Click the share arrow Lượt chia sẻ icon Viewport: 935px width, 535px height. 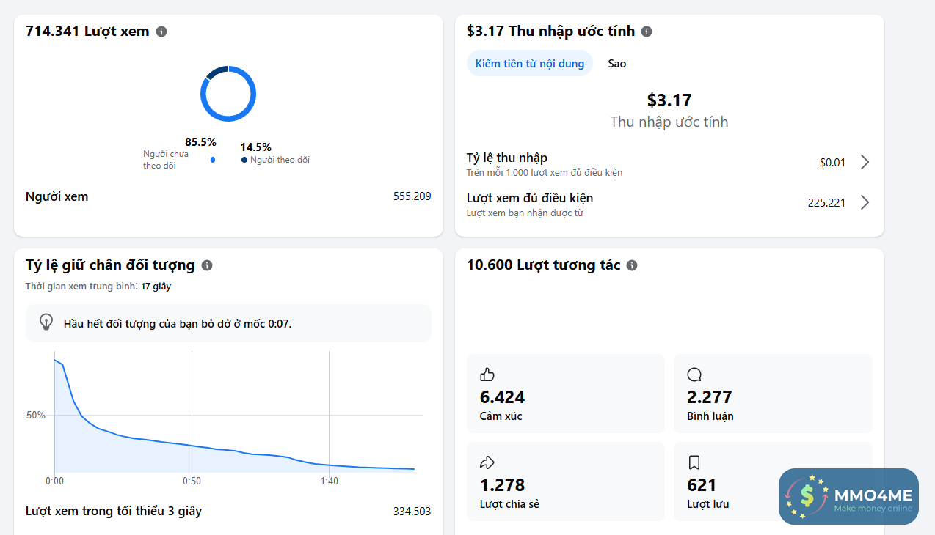pos(487,462)
